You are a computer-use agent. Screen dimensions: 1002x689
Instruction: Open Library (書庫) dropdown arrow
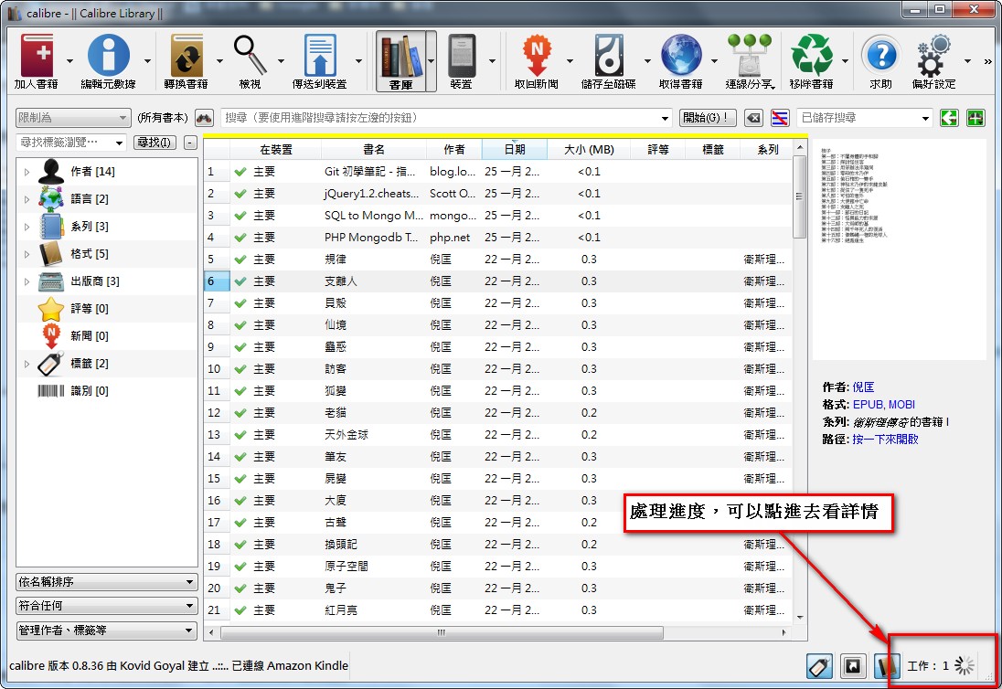click(x=432, y=61)
